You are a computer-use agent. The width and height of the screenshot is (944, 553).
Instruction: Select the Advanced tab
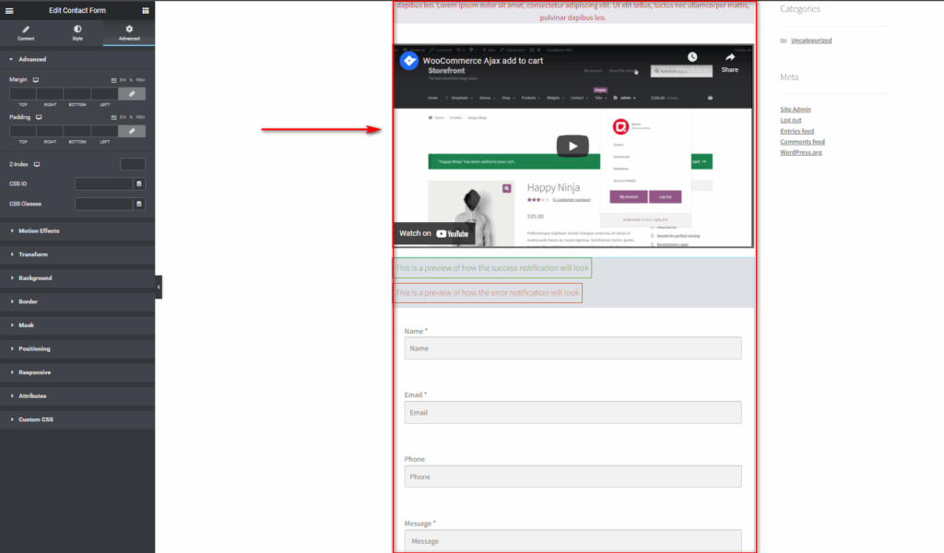coord(129,32)
